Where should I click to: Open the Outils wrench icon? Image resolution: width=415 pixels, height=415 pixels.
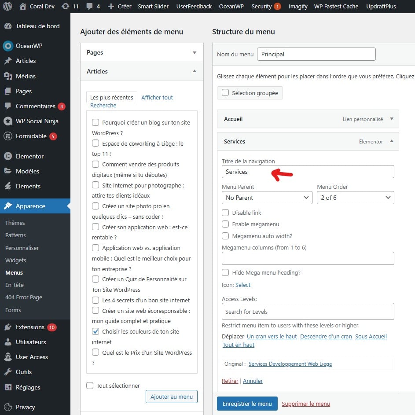click(x=8, y=372)
